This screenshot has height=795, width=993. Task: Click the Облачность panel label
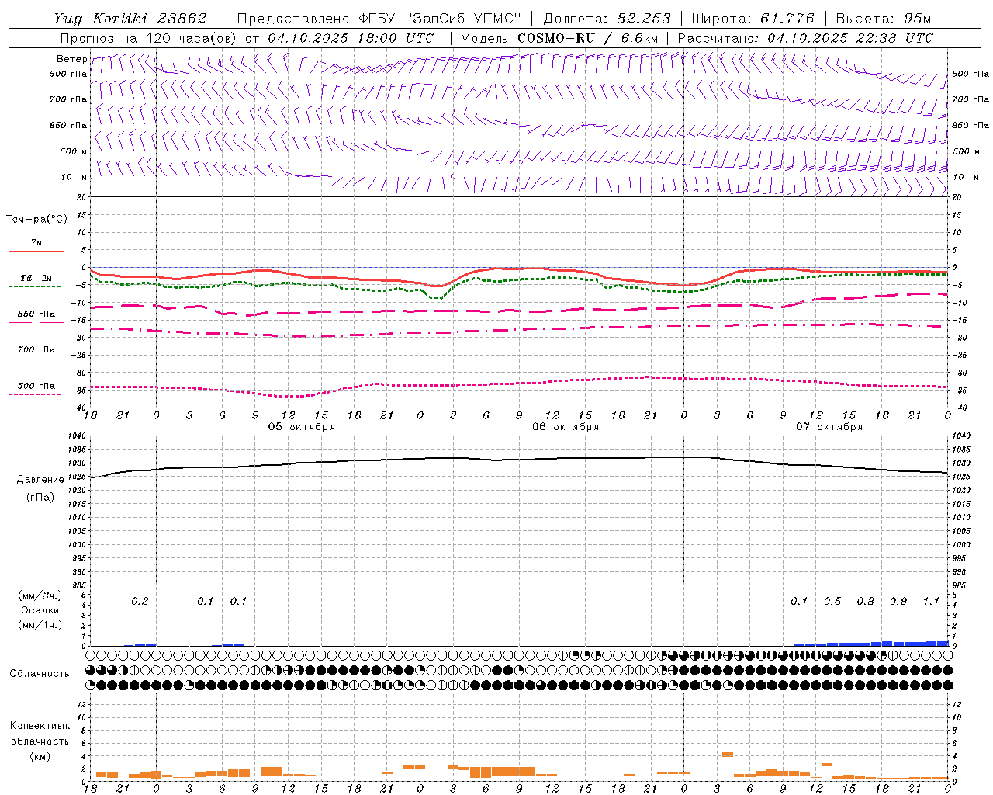tap(40, 674)
